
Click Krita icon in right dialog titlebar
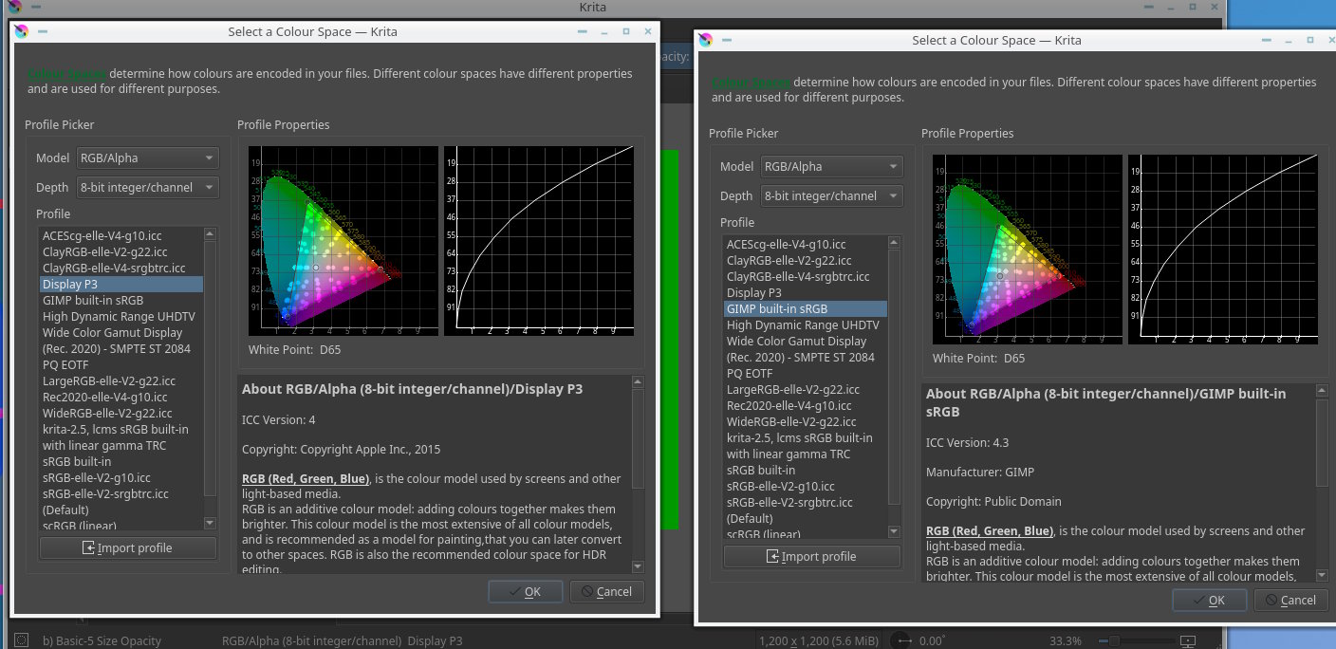(705, 40)
